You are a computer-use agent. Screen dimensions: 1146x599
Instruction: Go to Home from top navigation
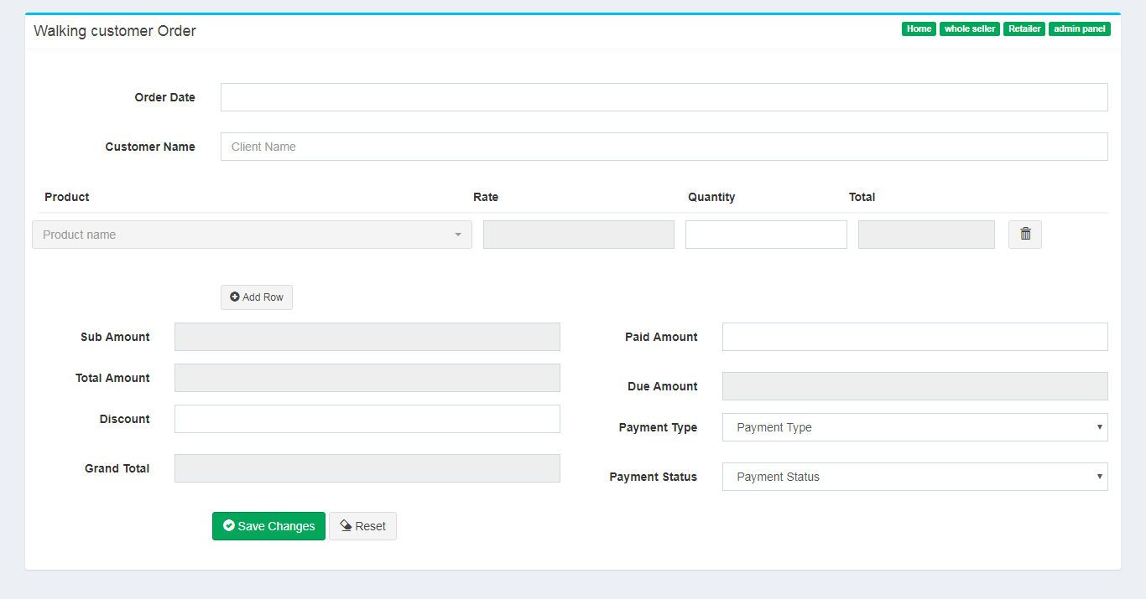point(919,29)
